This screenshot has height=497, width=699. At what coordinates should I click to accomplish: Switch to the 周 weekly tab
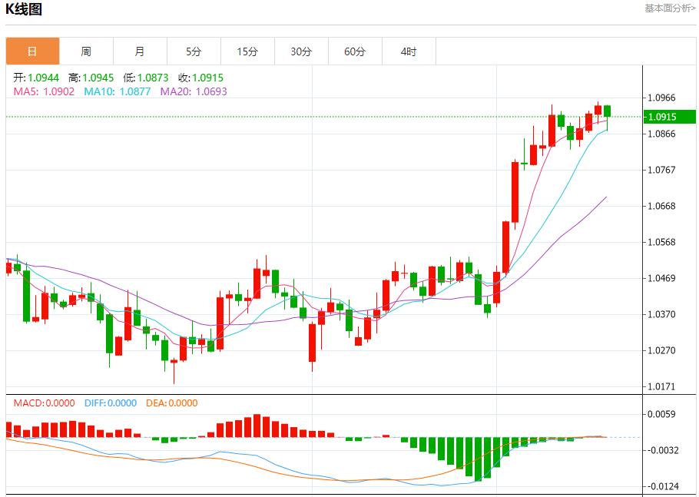pyautogui.click(x=86, y=51)
